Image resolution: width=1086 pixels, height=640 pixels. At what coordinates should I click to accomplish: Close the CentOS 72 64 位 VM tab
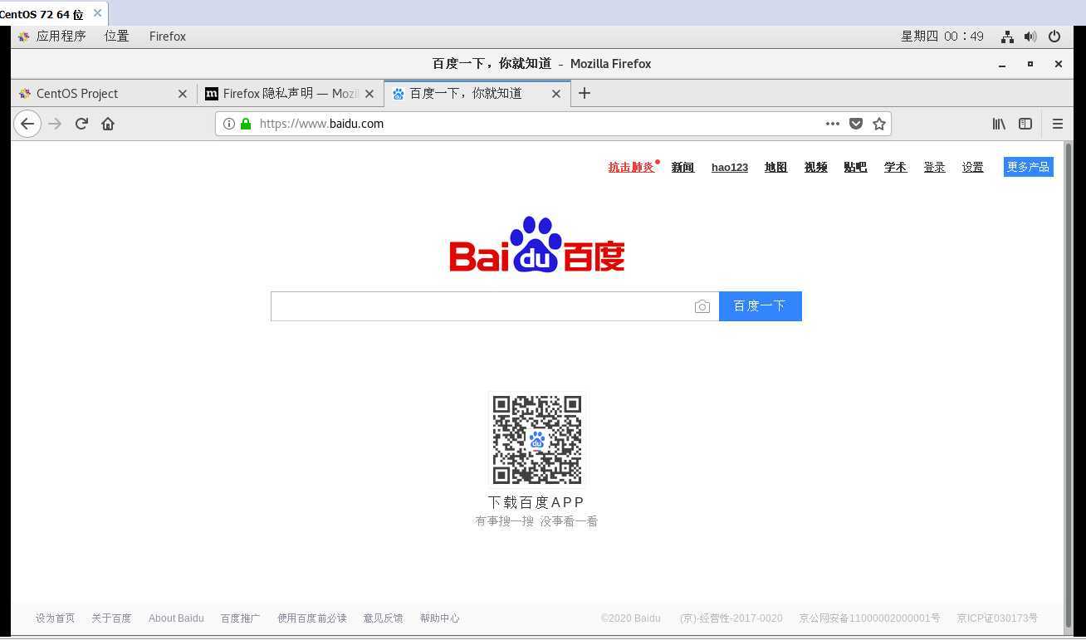tap(97, 13)
